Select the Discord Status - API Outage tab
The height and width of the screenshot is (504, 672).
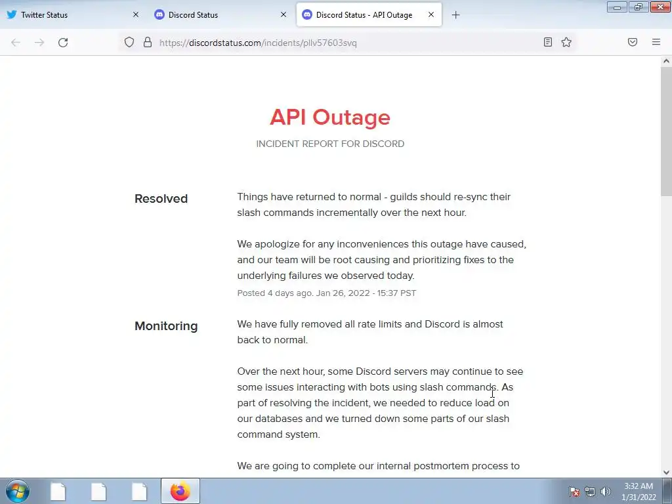click(369, 14)
